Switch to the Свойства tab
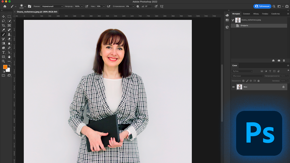This screenshot has height=163, width=290. coord(275,14)
